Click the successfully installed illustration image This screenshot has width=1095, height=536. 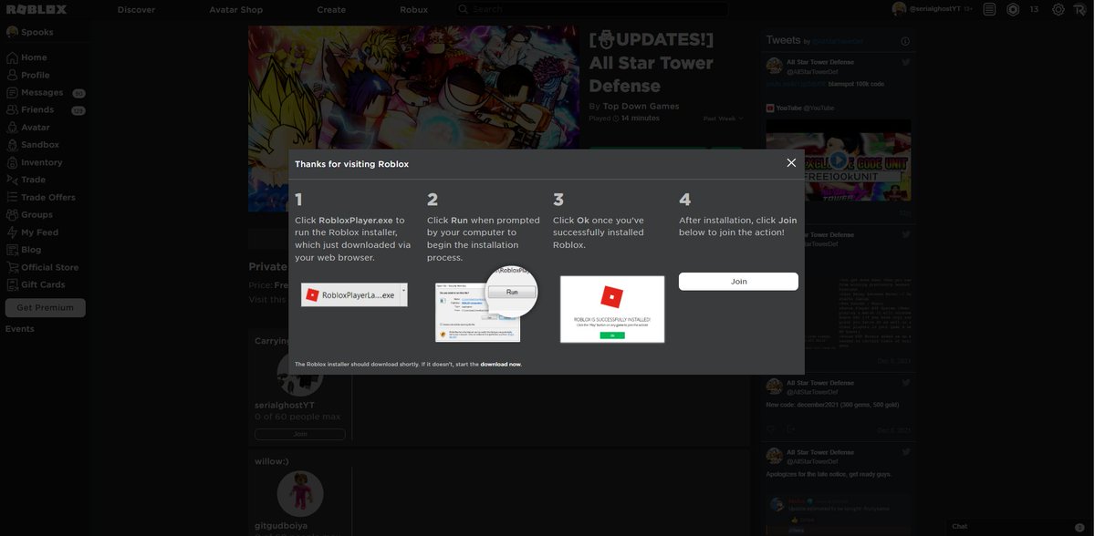[612, 309]
